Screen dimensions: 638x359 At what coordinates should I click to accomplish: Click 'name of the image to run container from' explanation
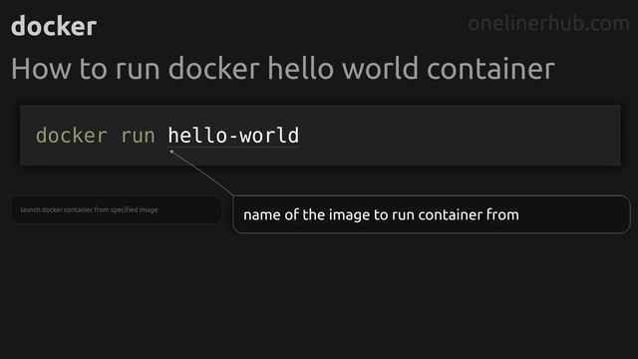(x=432, y=214)
